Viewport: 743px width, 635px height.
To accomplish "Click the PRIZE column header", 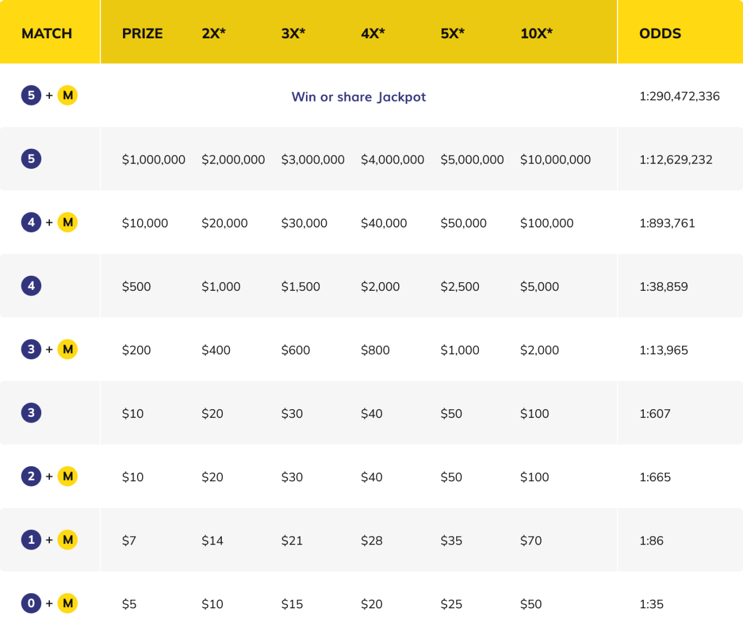I will (142, 34).
